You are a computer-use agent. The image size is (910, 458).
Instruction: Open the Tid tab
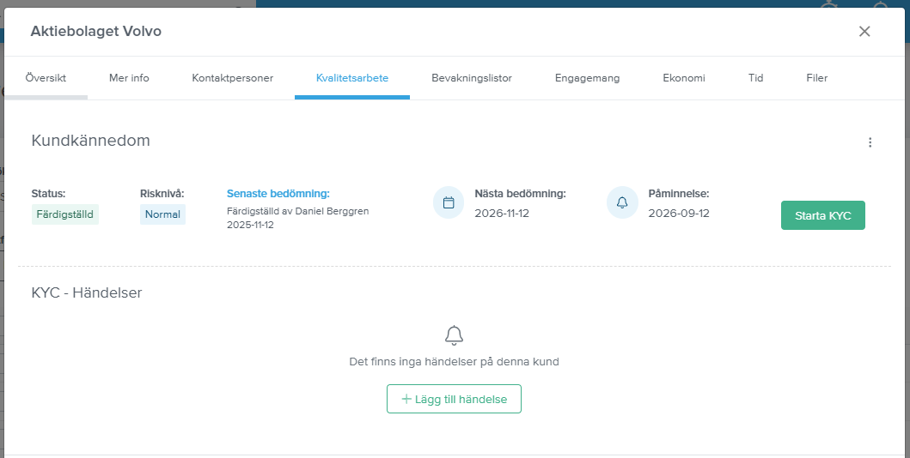click(755, 78)
